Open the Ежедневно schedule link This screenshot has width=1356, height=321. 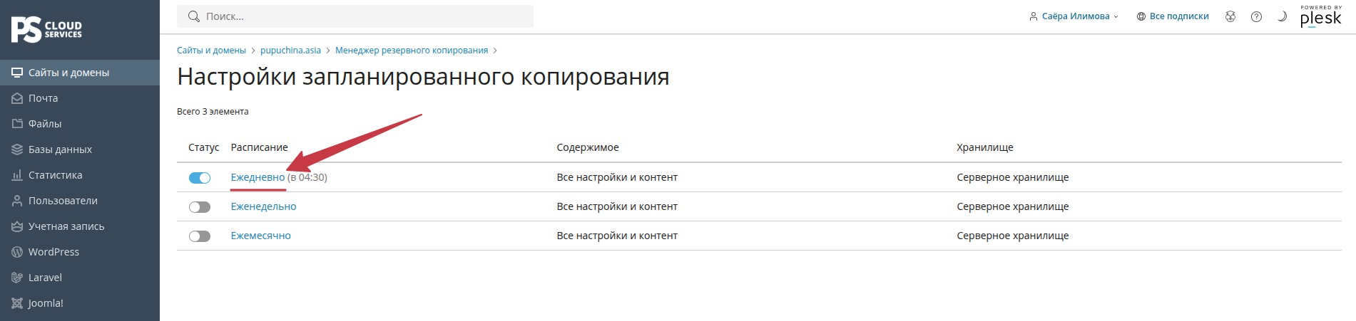258,177
